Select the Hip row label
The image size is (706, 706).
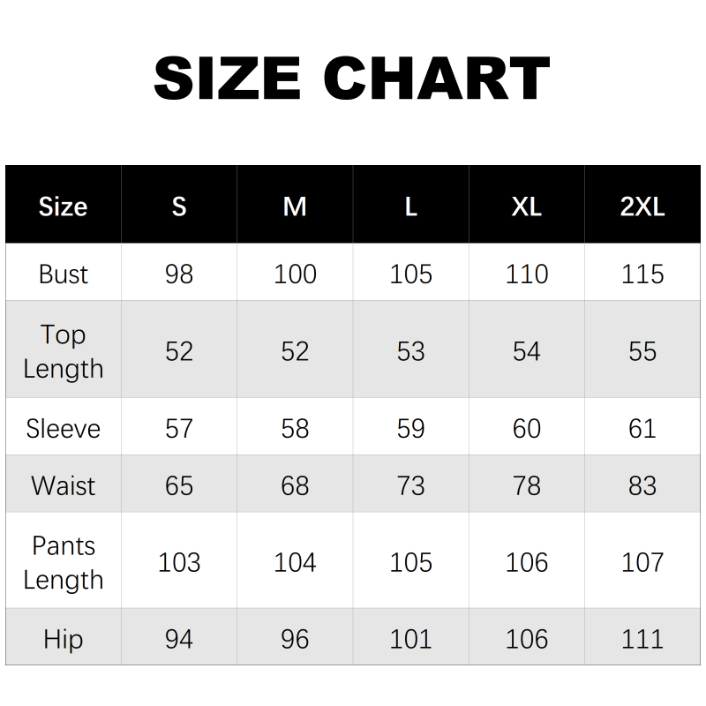[x=63, y=638]
